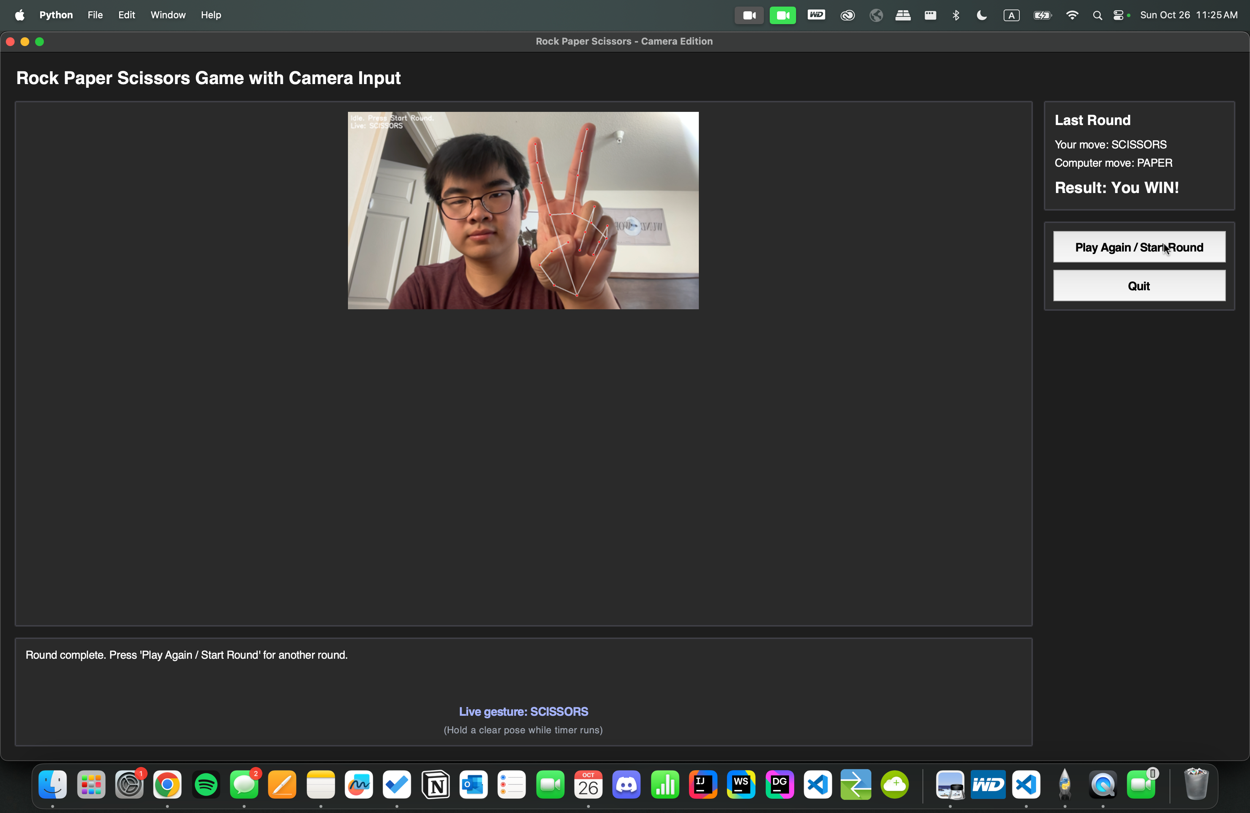Open the Edit menu

point(126,15)
